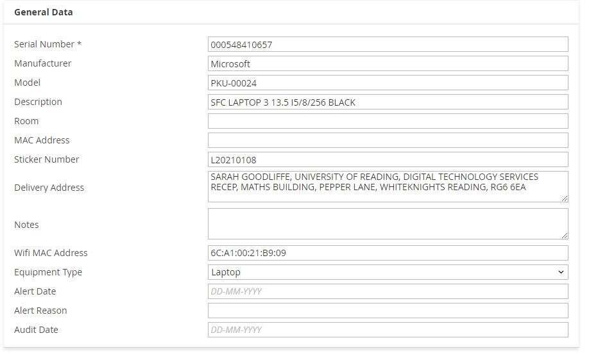Click into the Description text box

[x=388, y=102]
